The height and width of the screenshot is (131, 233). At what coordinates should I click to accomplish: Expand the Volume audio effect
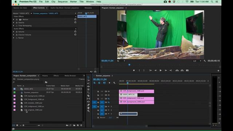coord(13,32)
